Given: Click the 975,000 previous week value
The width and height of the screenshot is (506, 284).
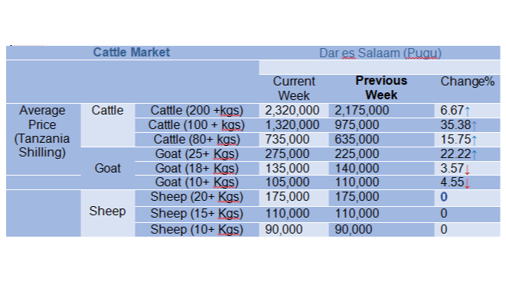Looking at the screenshot, I should [357, 125].
